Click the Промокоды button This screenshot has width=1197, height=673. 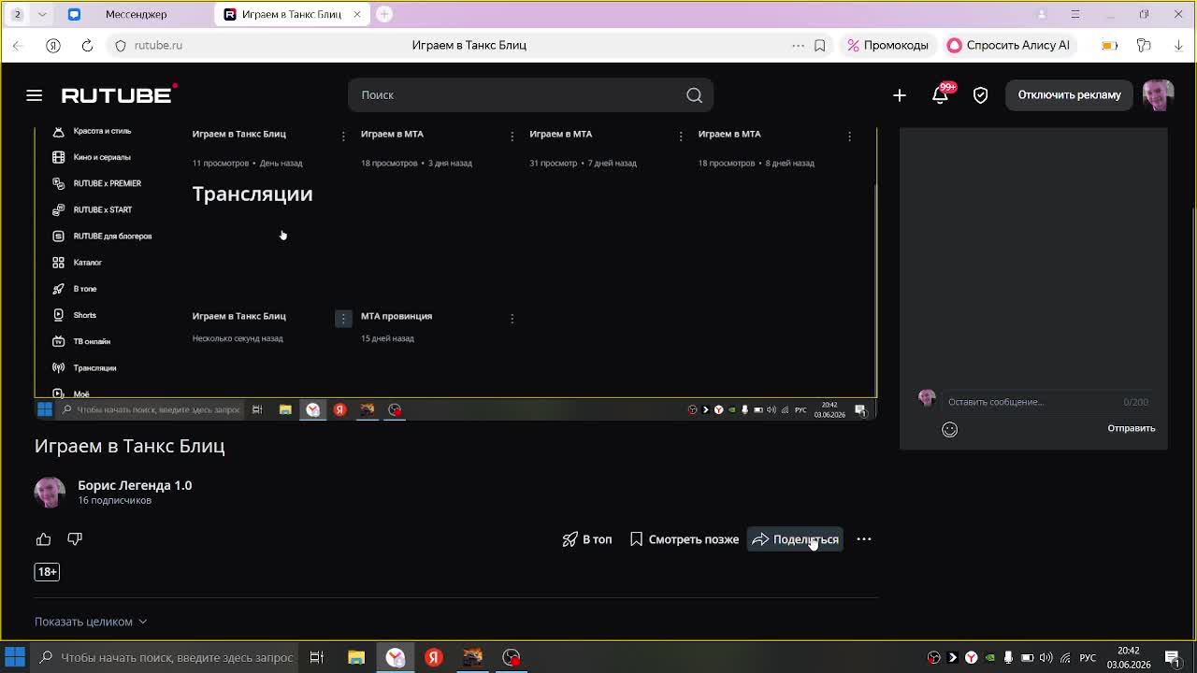click(x=887, y=45)
